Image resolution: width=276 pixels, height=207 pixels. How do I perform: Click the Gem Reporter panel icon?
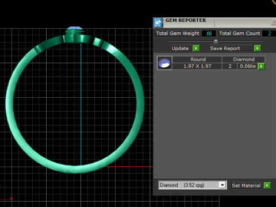pos(158,22)
